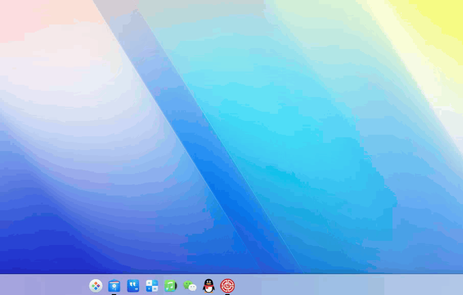Open the green music player

(170, 286)
